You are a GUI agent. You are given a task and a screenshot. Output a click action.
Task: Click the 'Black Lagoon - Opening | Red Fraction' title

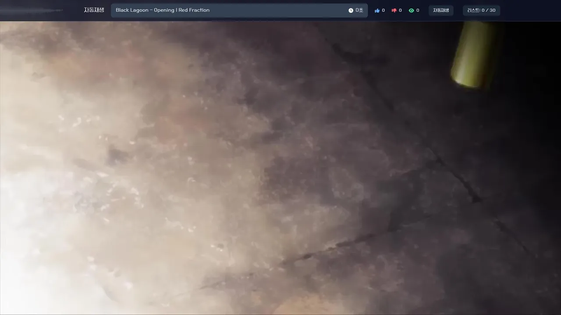(x=163, y=10)
